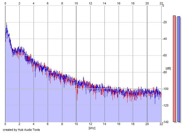Click the -100 dB axis label

point(165,89)
